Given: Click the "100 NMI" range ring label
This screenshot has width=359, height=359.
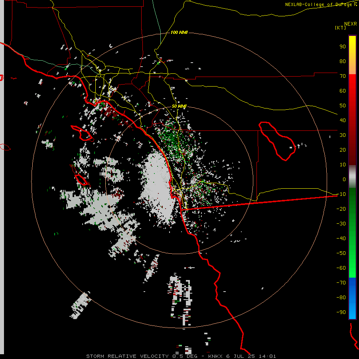Looking at the screenshot, I should 179,33.
